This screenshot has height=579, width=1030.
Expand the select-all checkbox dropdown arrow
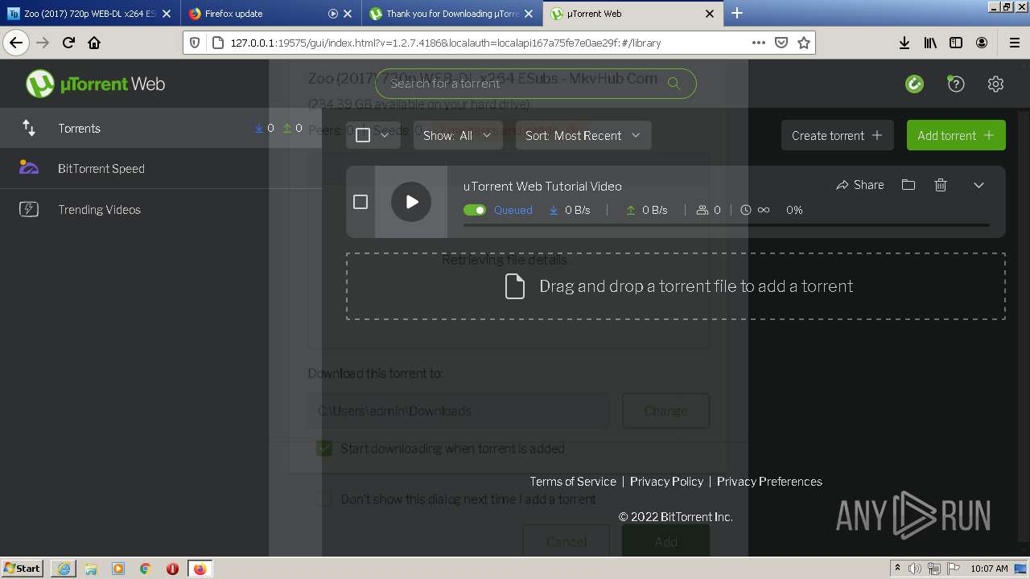click(385, 135)
